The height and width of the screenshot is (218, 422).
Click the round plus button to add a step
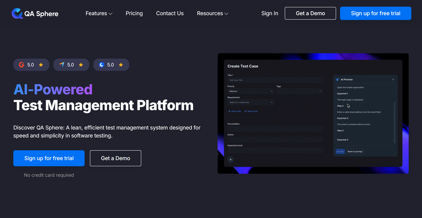click(231, 160)
